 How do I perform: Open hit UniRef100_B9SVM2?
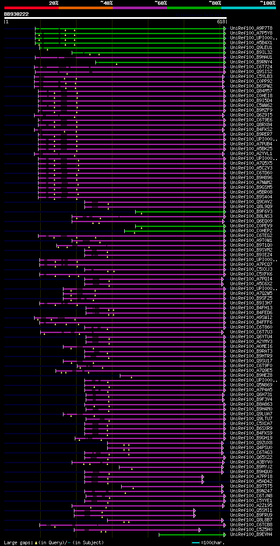[251, 250]
